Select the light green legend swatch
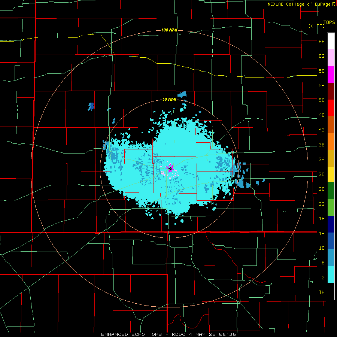The width and height of the screenshot is (337, 337). point(331,207)
